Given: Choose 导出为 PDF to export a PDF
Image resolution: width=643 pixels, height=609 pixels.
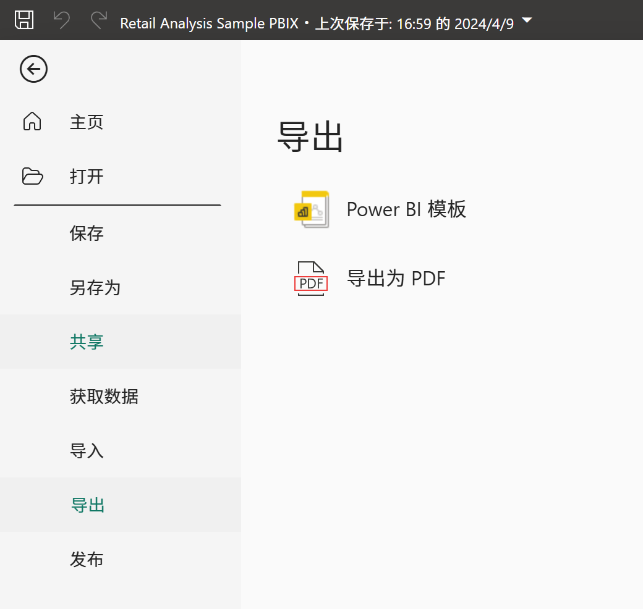Looking at the screenshot, I should (396, 278).
